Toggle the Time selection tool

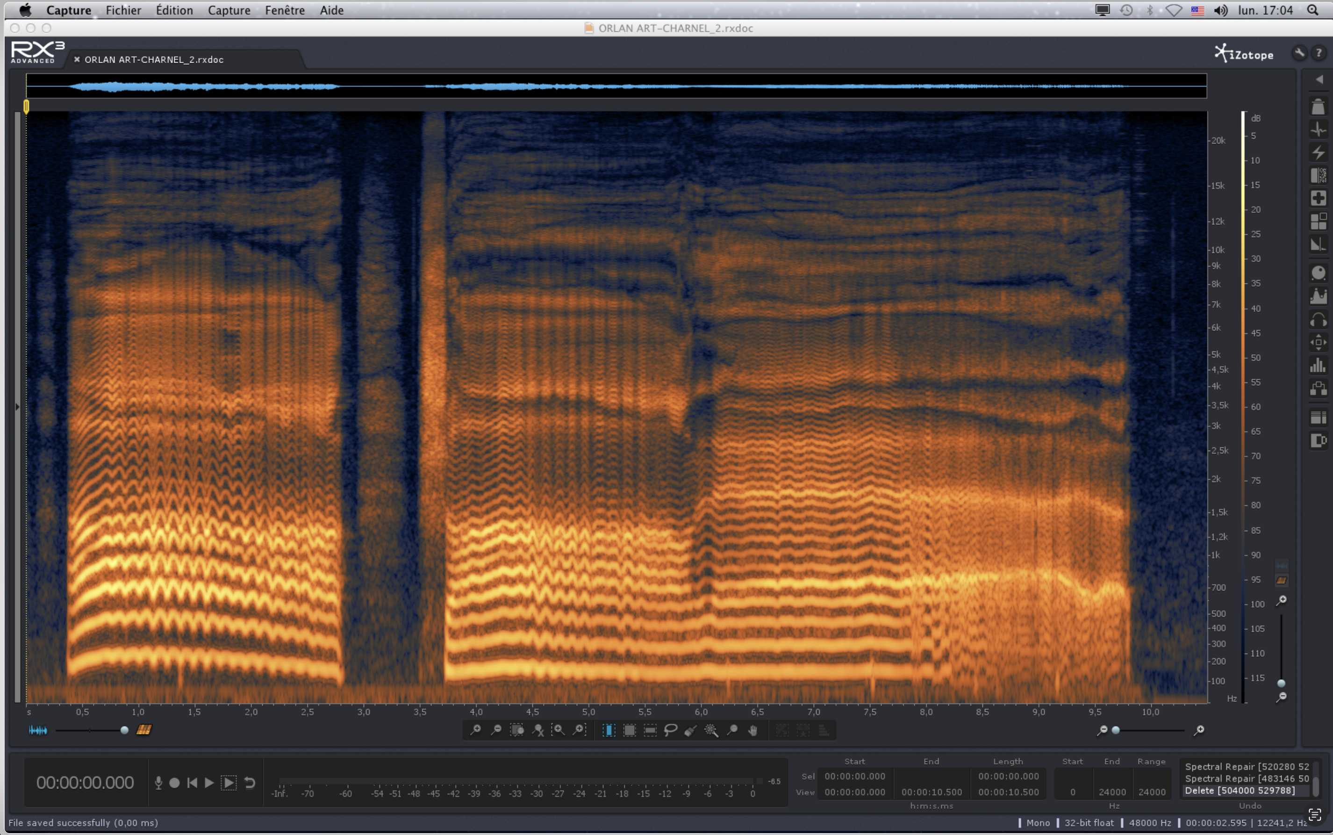pyautogui.click(x=608, y=730)
